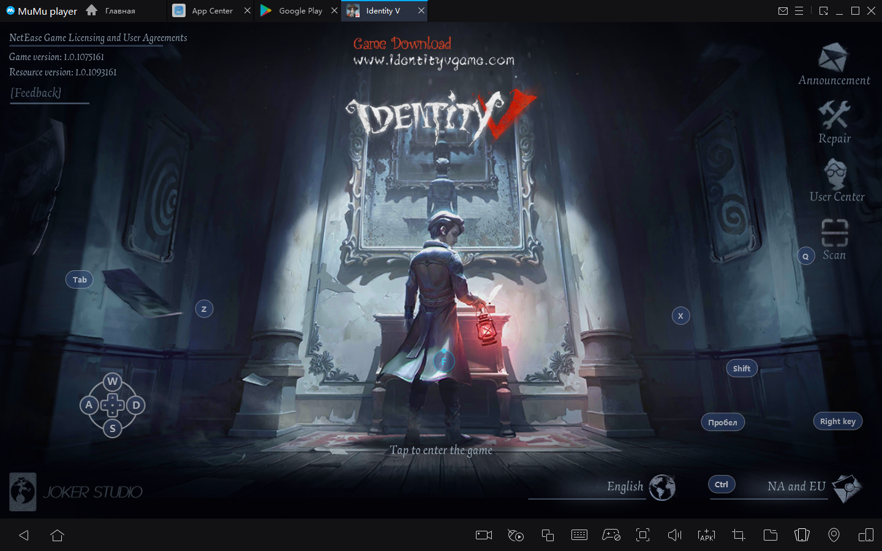Open the screen recorder camera icon

[x=484, y=535]
